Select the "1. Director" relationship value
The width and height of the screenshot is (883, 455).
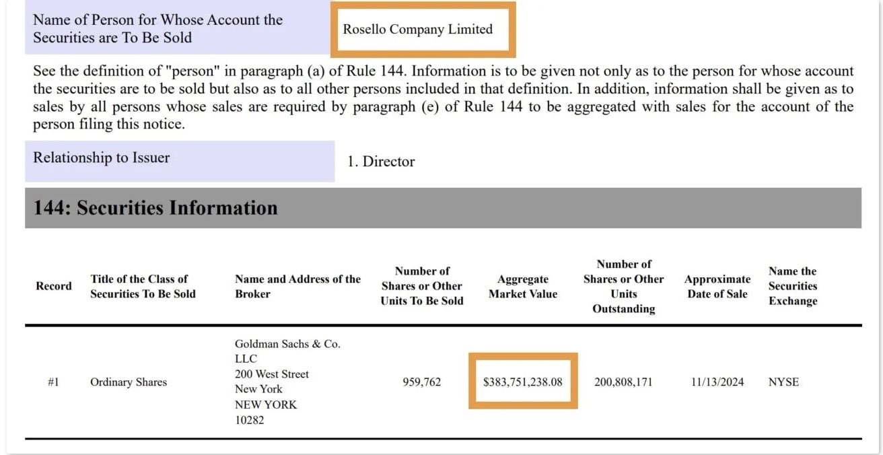pos(381,162)
